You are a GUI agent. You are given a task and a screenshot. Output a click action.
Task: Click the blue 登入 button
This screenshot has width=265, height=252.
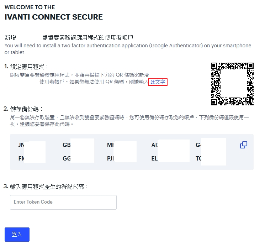(x=17, y=235)
